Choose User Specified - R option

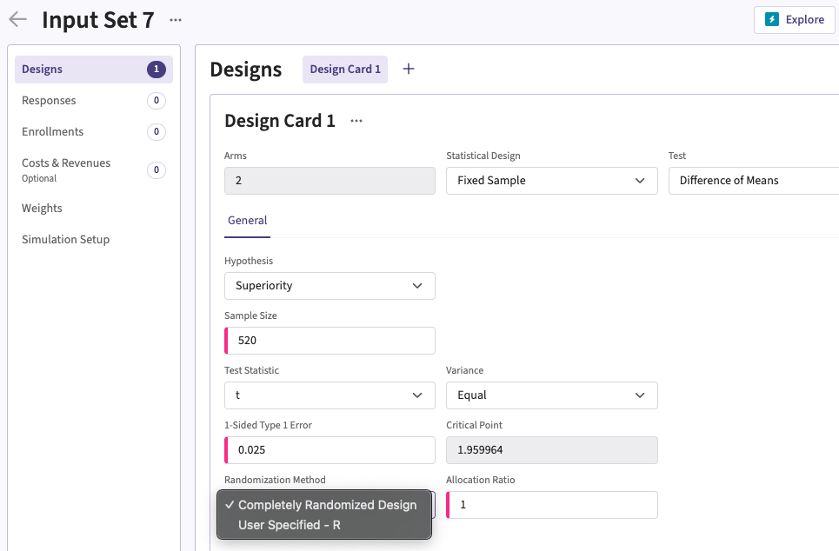[289, 525]
